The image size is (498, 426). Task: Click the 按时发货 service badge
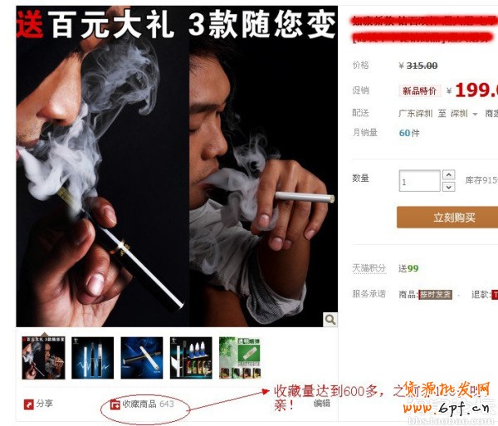tap(436, 295)
